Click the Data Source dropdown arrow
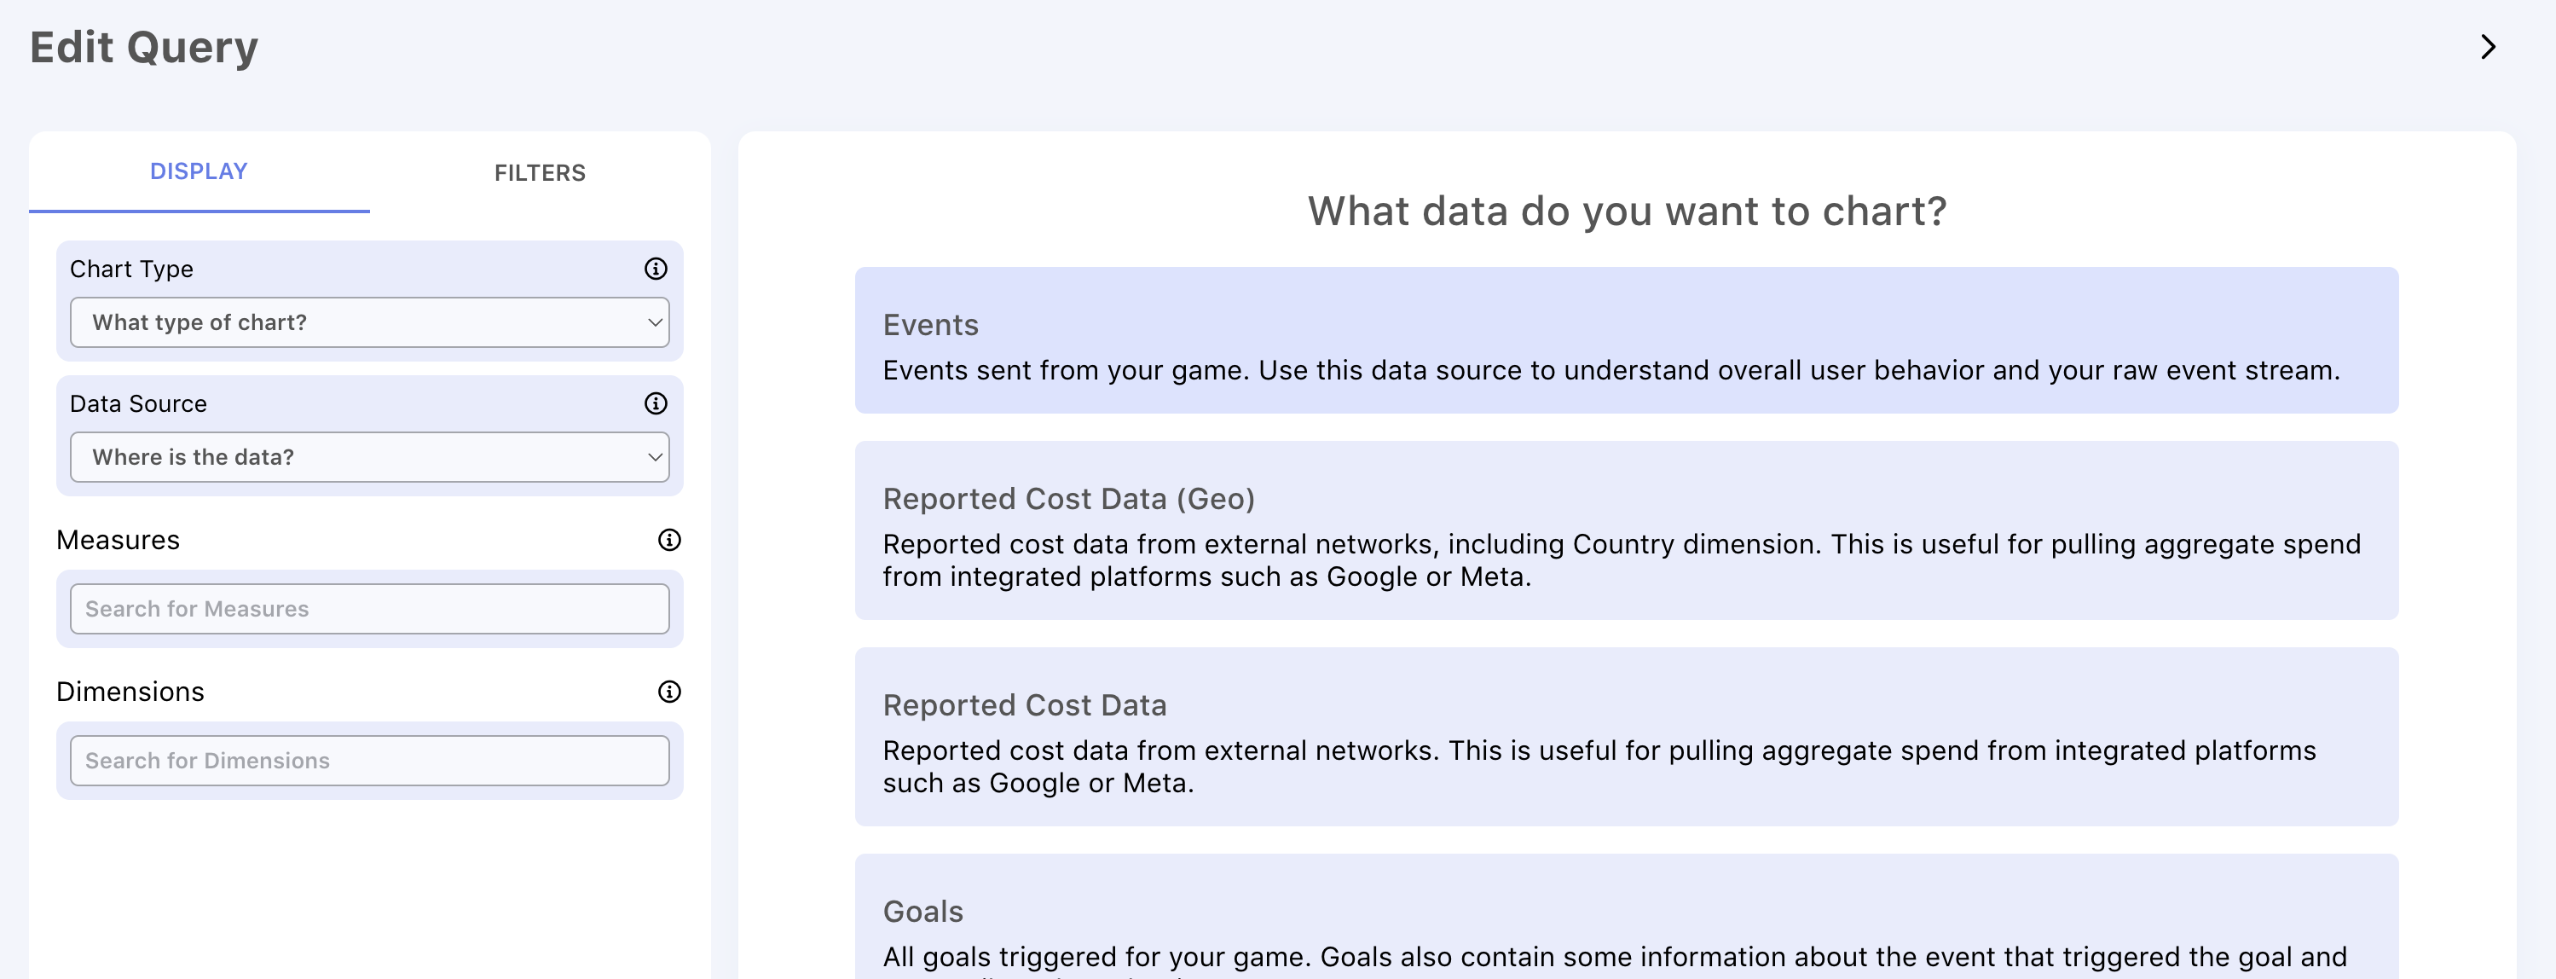This screenshot has height=979, width=2556. tap(654, 457)
